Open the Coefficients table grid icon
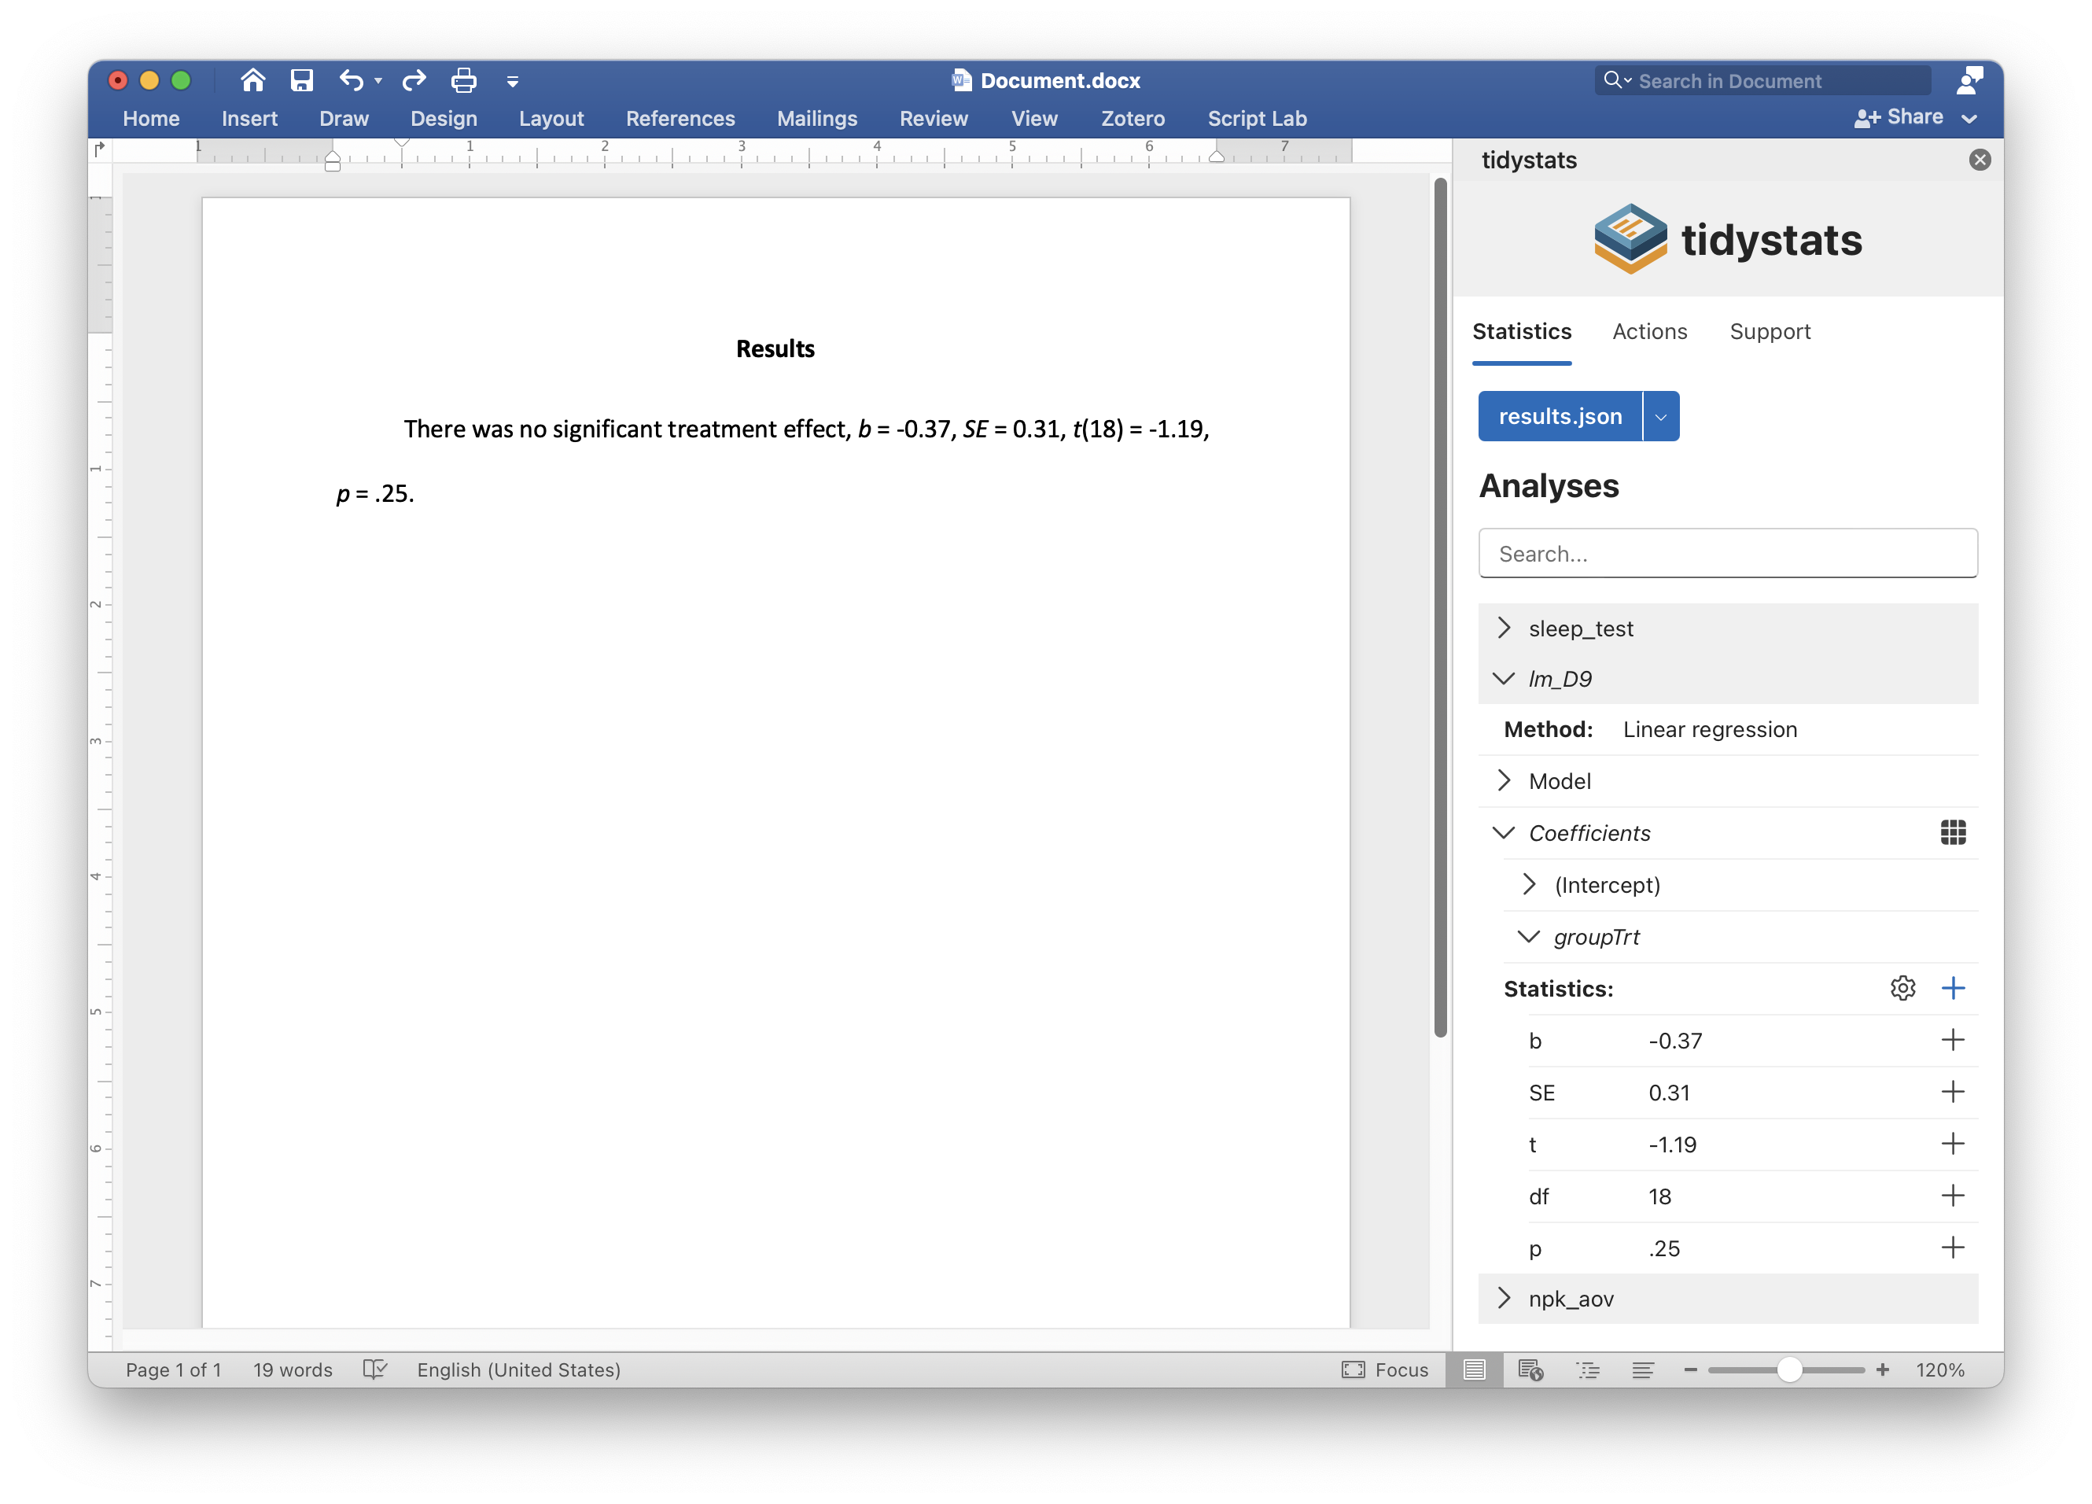 pos(1953,832)
